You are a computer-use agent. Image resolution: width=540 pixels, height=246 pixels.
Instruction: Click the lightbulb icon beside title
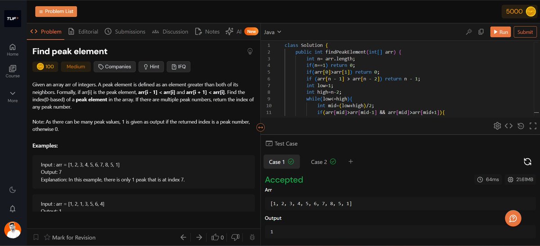(x=250, y=51)
